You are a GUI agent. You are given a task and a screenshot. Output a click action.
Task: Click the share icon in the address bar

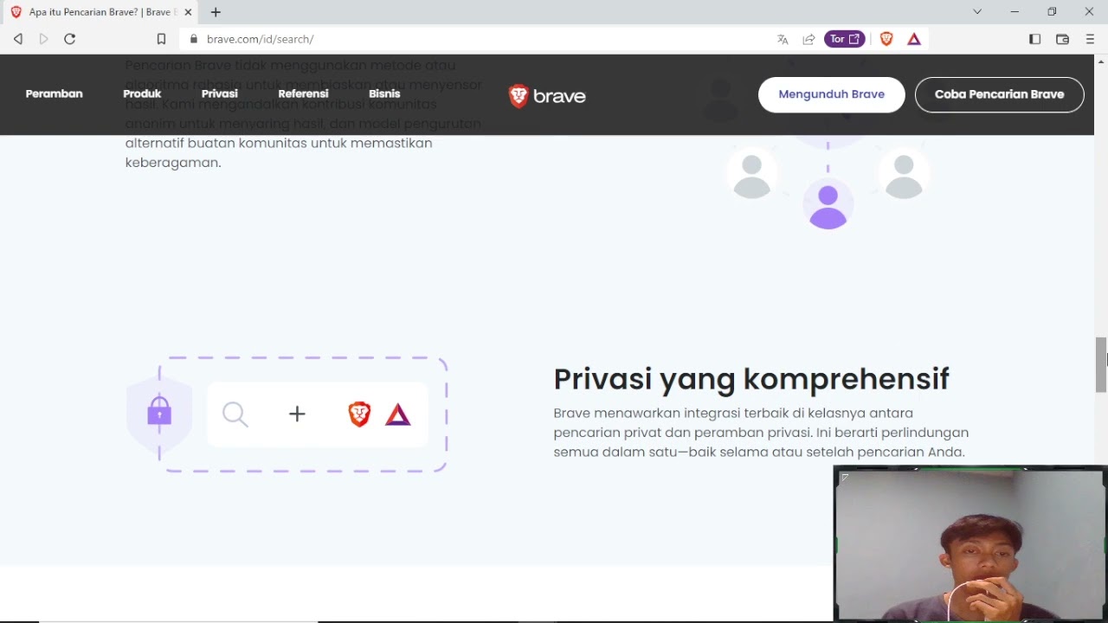[808, 39]
